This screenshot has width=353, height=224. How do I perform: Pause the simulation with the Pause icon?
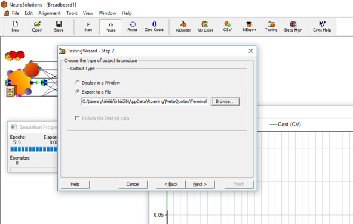pyautogui.click(x=110, y=27)
